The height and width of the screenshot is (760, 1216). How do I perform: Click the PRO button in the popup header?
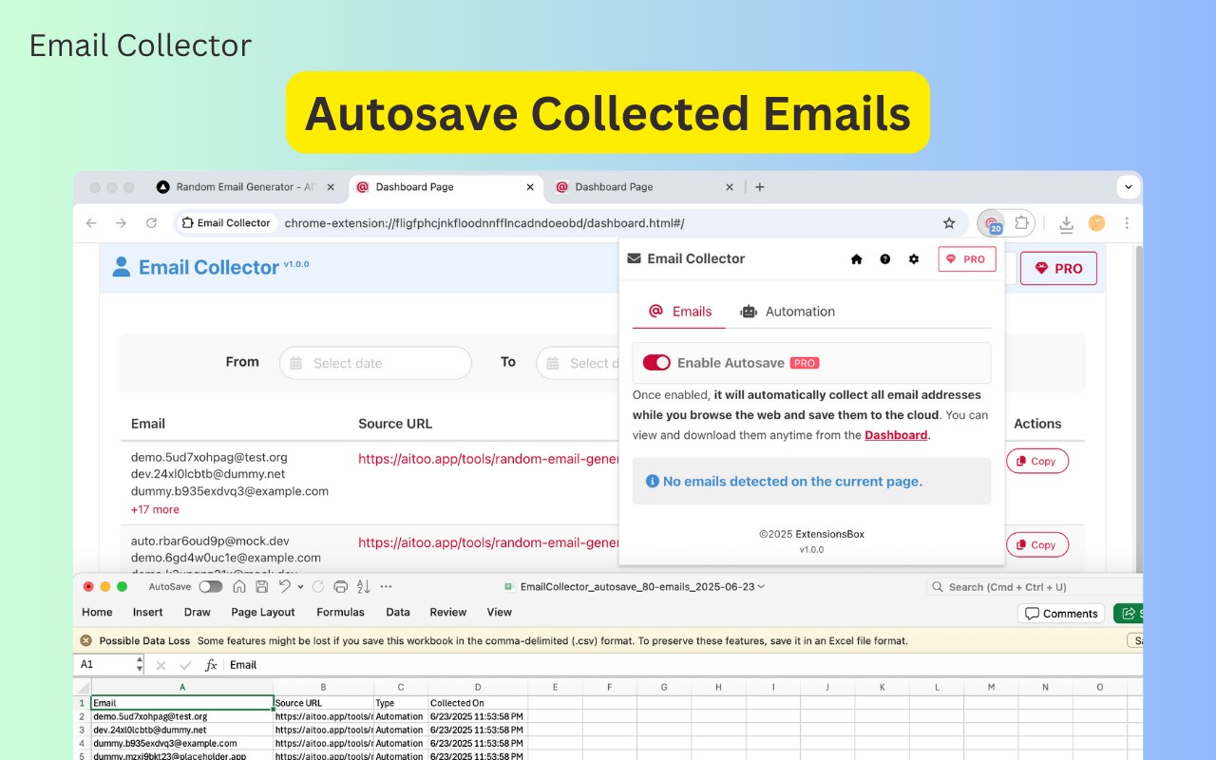[x=967, y=259]
